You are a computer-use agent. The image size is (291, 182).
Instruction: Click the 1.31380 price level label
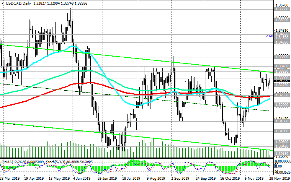tap(282, 121)
